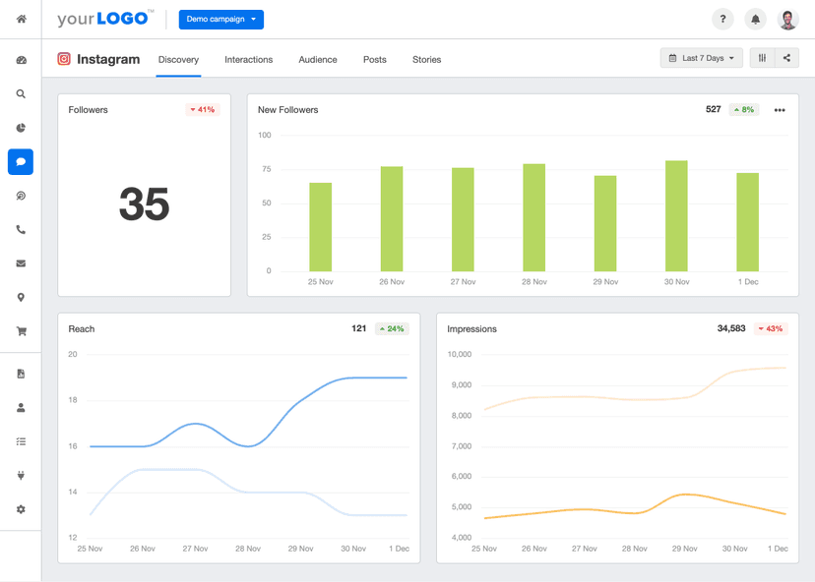
Task: Switch to the Audience tab
Action: click(x=317, y=60)
